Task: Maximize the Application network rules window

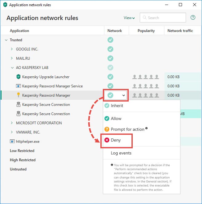Action: click(180, 5)
